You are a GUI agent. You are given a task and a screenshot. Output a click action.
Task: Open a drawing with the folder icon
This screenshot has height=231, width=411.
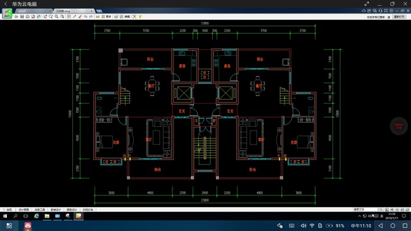click(16, 17)
